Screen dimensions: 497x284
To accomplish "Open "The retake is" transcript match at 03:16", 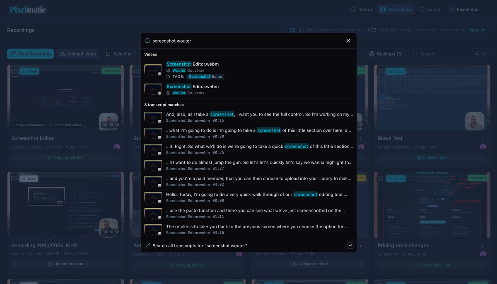I will coord(248,229).
